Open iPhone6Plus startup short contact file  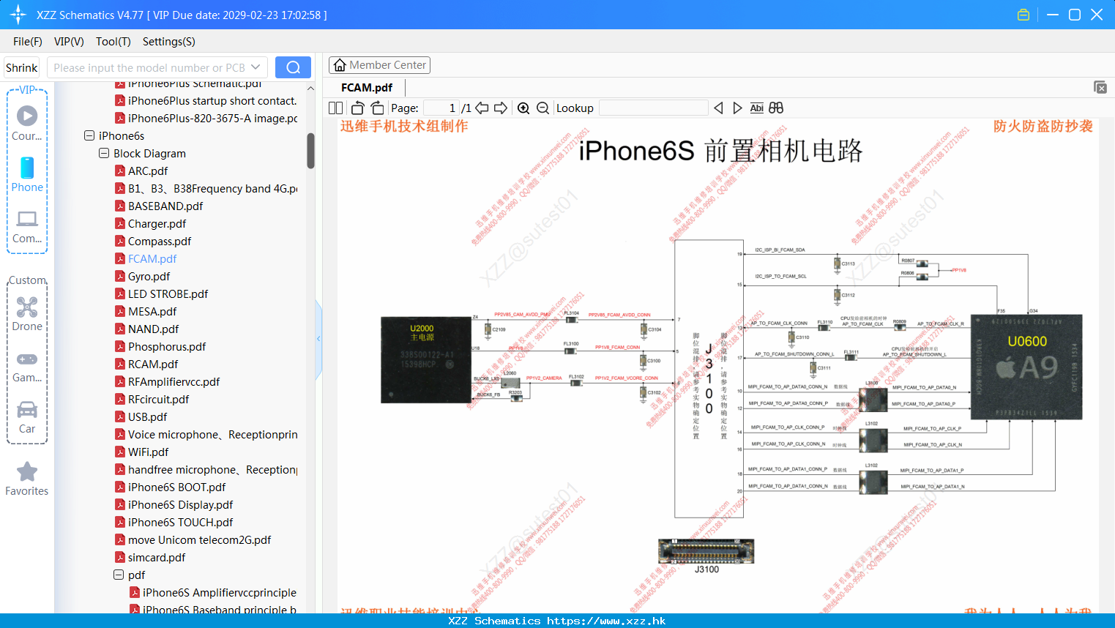pyautogui.click(x=212, y=100)
